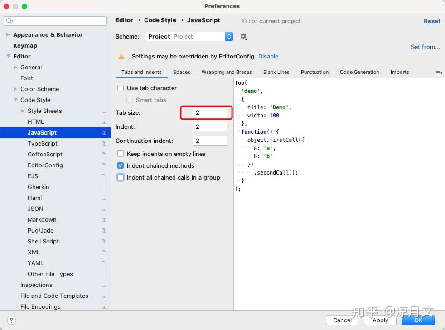Screen dimensions: 445x330
Task: Click the project-level icon beside TypeScript row
Action: (x=104, y=143)
